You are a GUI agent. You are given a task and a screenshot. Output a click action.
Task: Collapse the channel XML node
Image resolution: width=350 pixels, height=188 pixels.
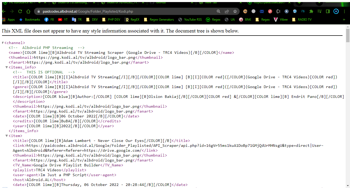point(3,43)
